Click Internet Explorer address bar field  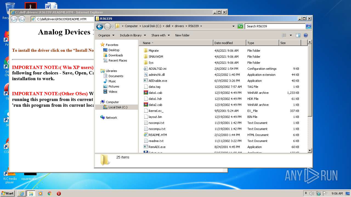click(63, 19)
